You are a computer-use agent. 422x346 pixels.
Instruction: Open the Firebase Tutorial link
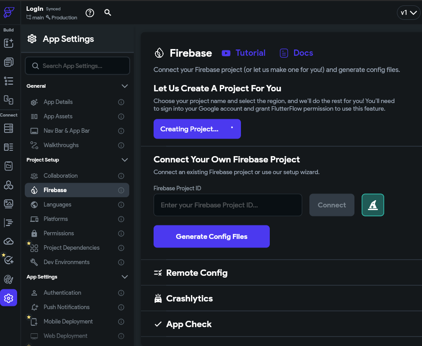pyautogui.click(x=244, y=53)
